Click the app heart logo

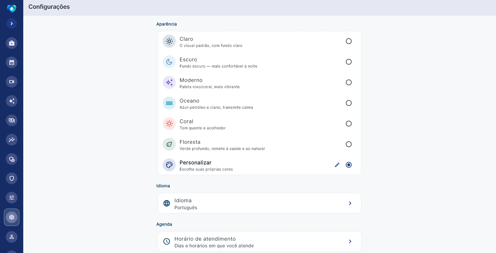pos(12,9)
